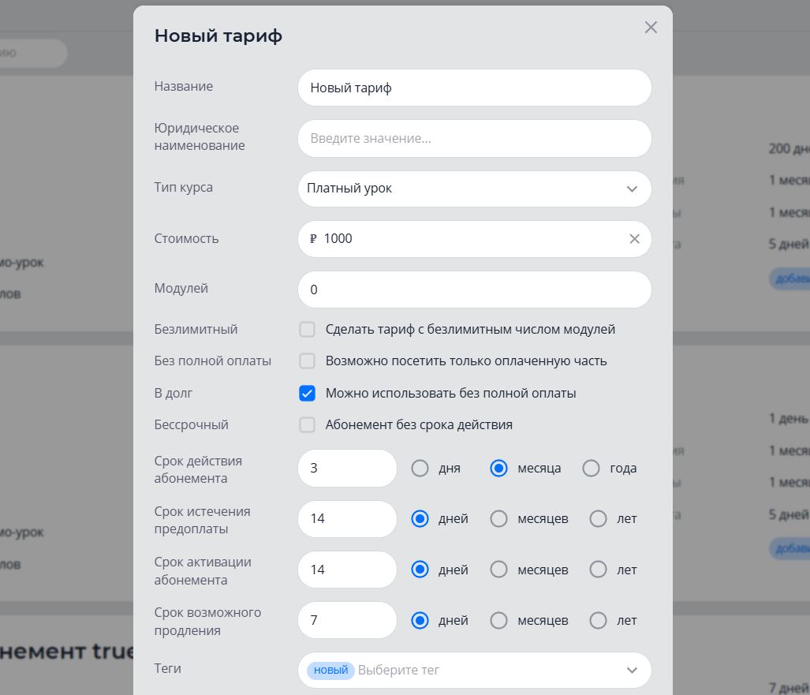The height and width of the screenshot is (695, 810).
Task: Clear the Стоимость field value
Action: pos(634,239)
